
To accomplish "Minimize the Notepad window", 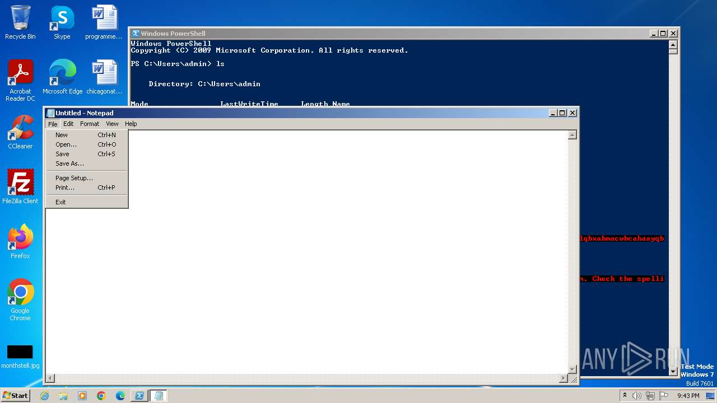I will point(553,113).
